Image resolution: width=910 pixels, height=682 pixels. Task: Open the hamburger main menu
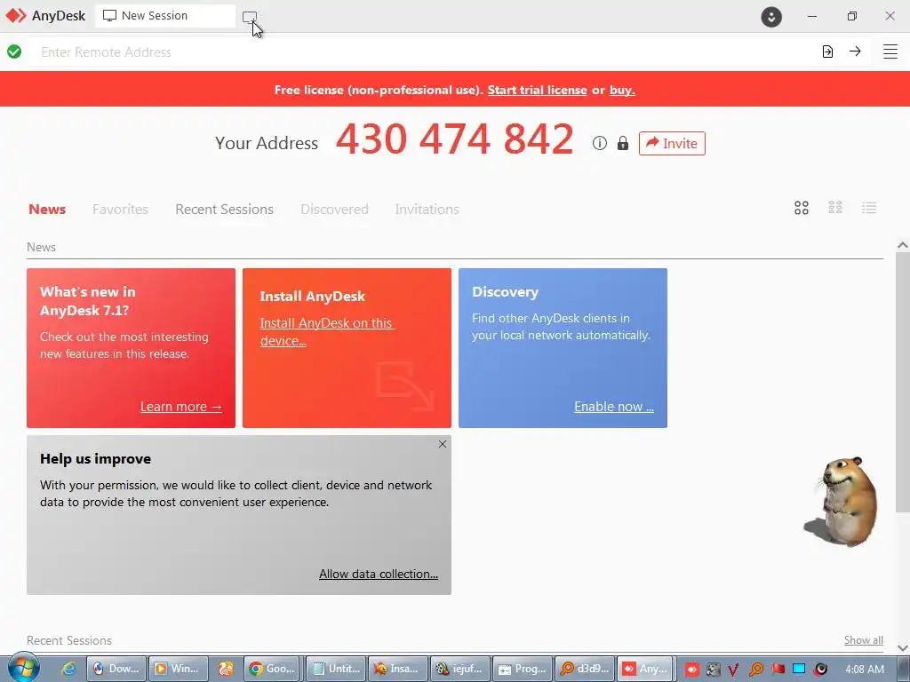pyautogui.click(x=890, y=52)
